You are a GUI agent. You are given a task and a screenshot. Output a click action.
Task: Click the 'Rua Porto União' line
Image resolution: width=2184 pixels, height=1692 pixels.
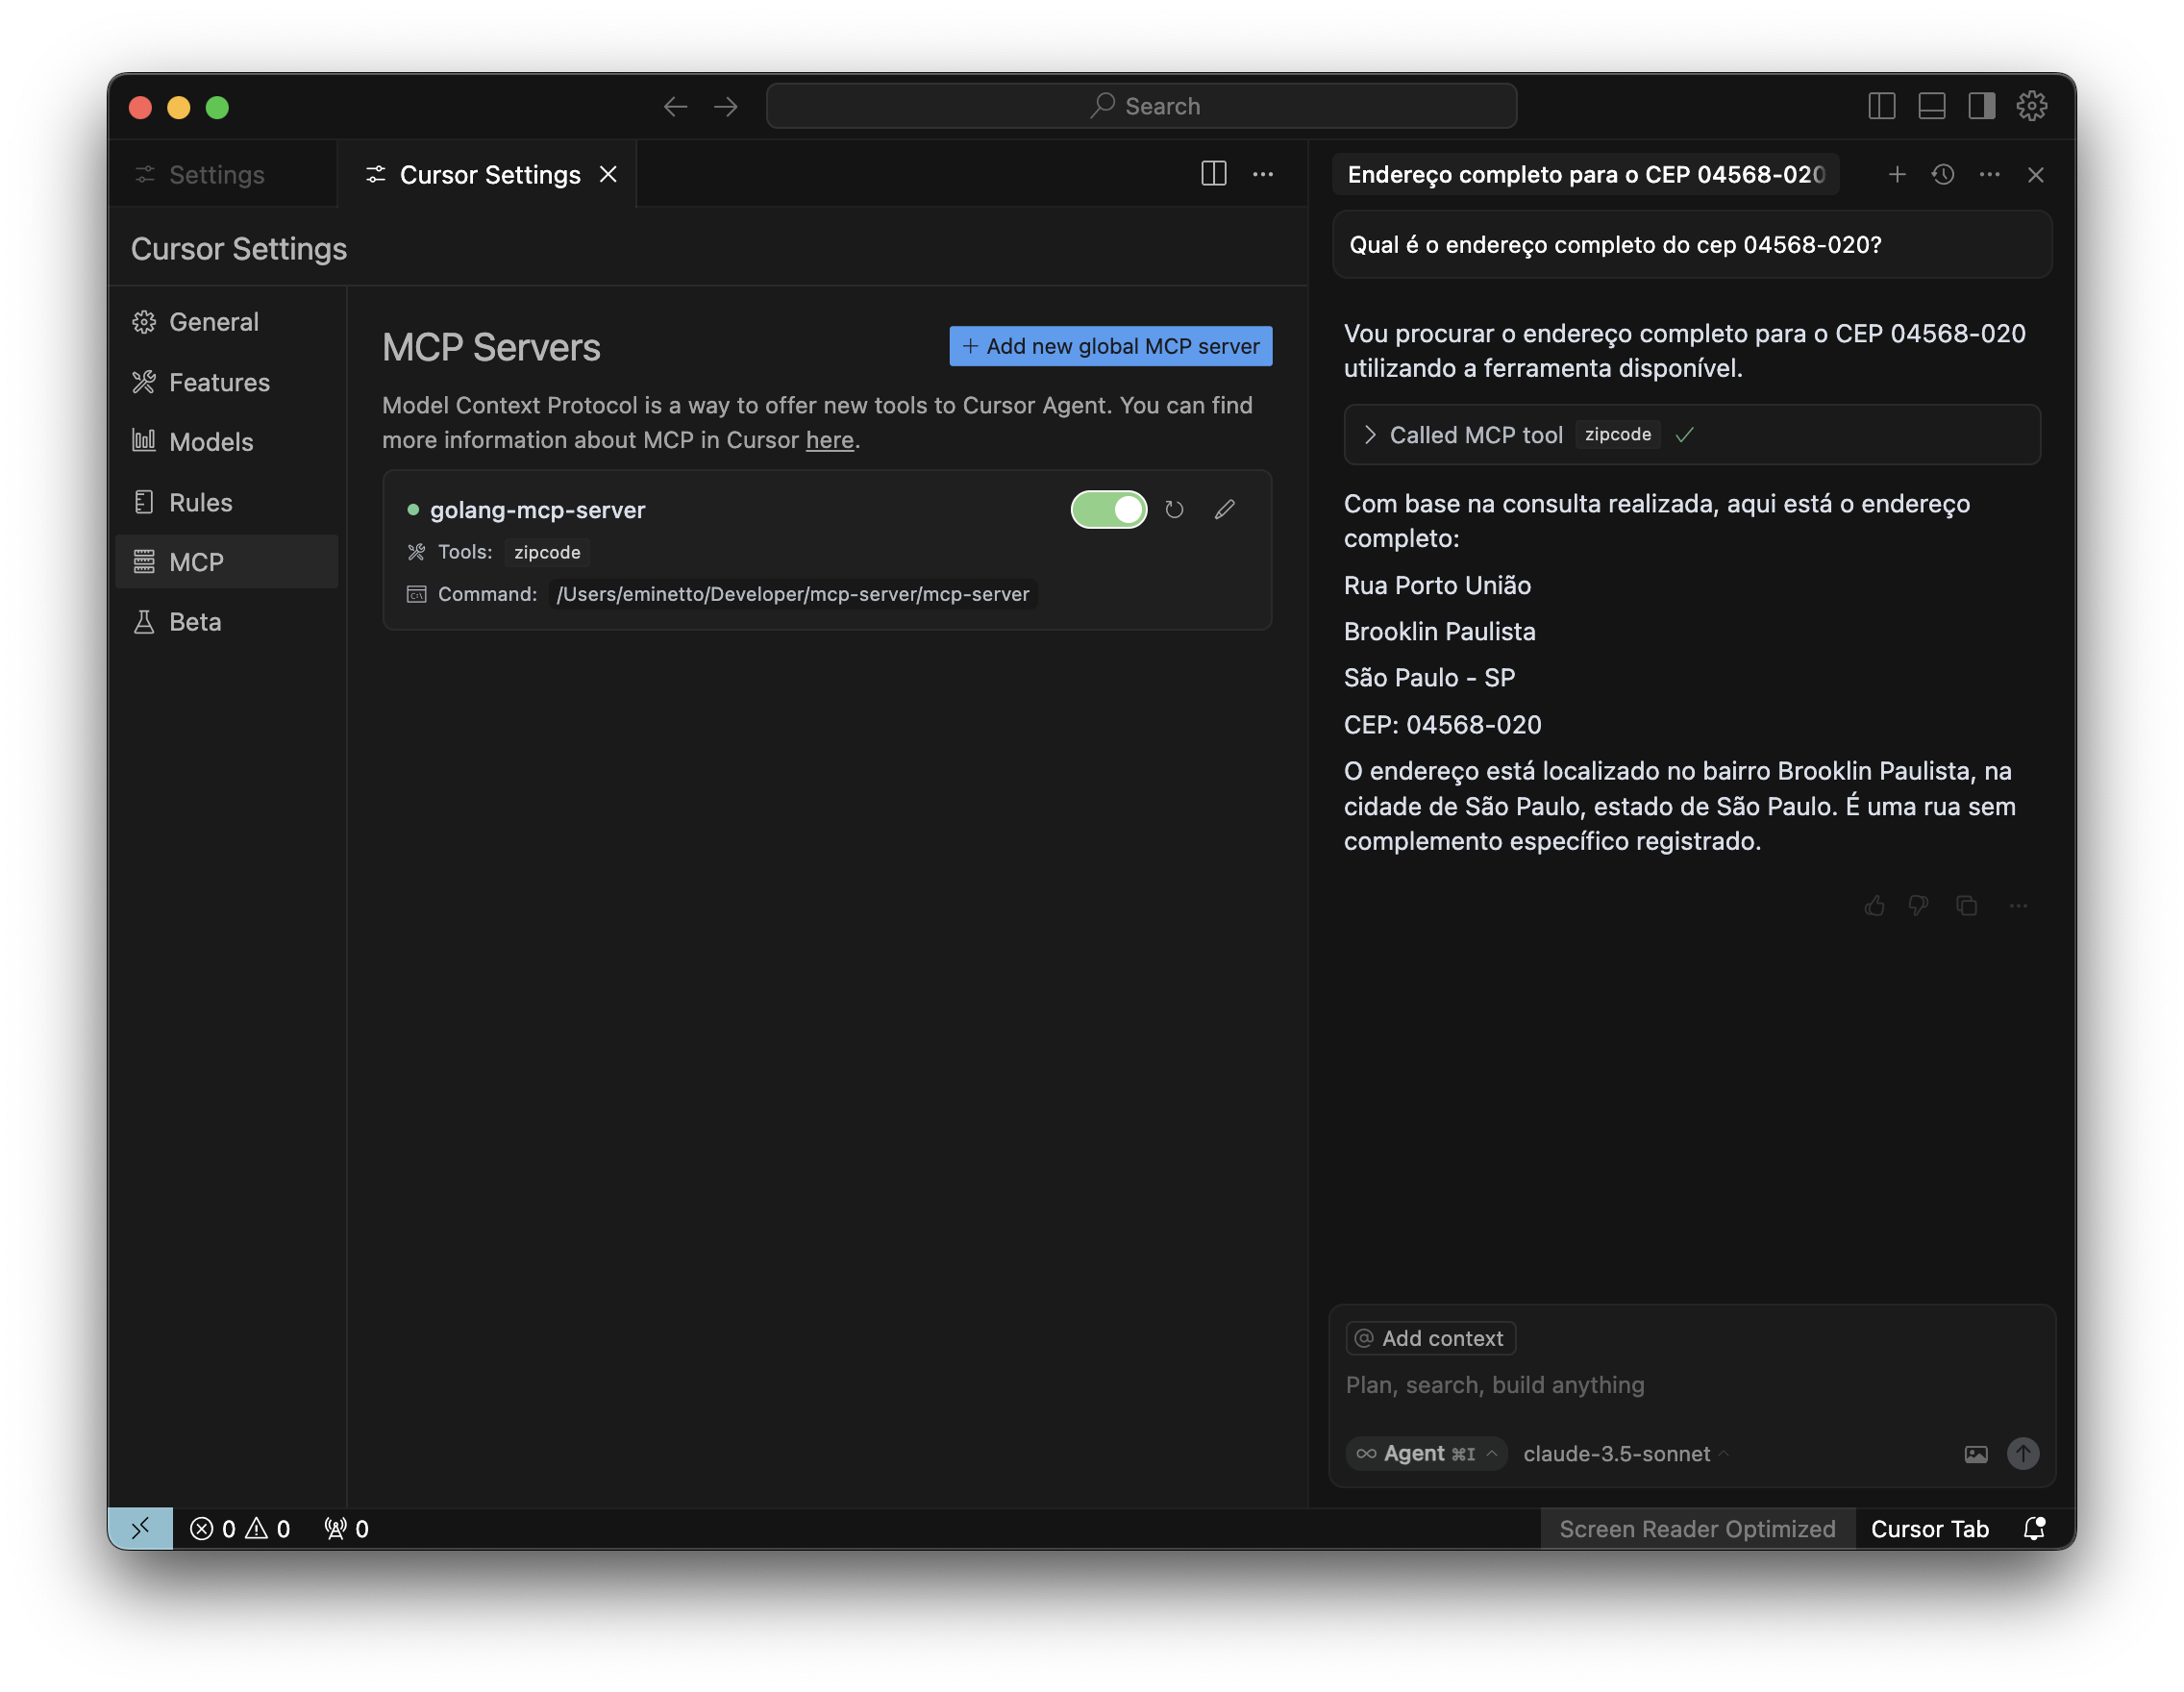(1437, 585)
